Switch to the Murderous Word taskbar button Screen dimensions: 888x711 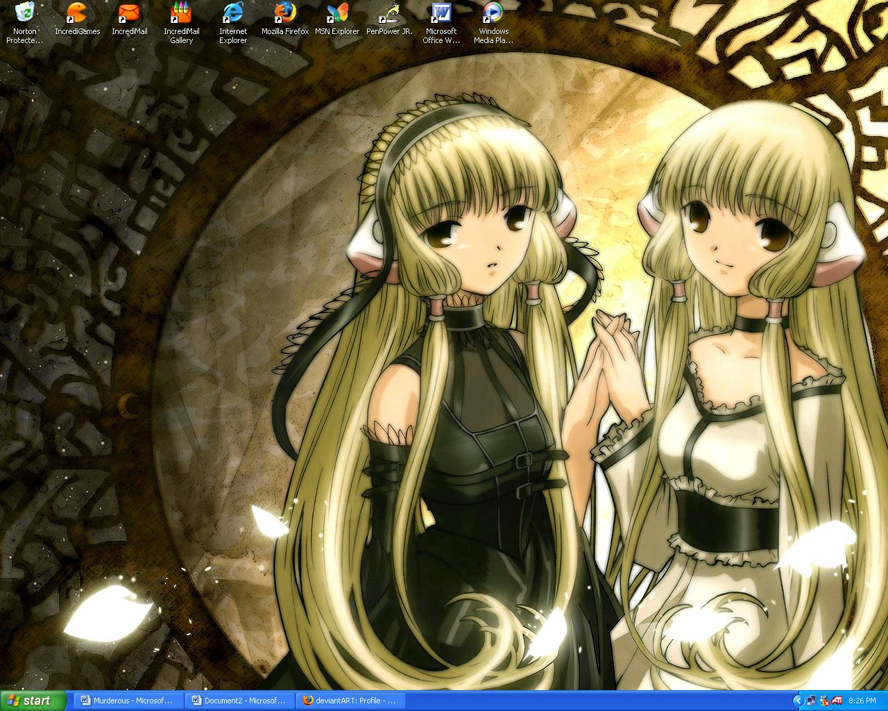[x=128, y=701]
